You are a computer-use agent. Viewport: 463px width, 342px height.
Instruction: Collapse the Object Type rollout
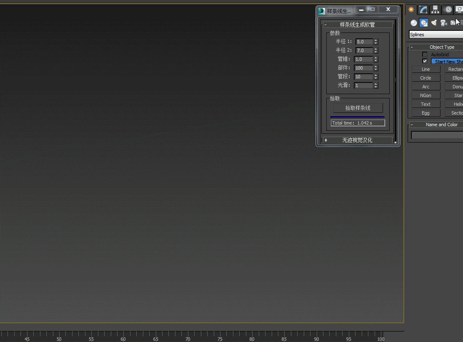point(412,47)
